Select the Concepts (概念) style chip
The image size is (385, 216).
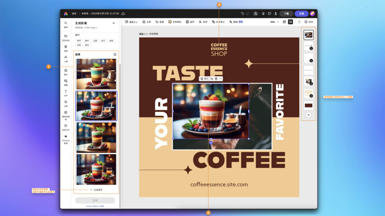tap(87, 45)
